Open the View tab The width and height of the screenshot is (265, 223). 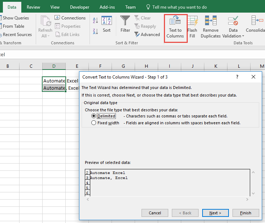[x=55, y=7]
